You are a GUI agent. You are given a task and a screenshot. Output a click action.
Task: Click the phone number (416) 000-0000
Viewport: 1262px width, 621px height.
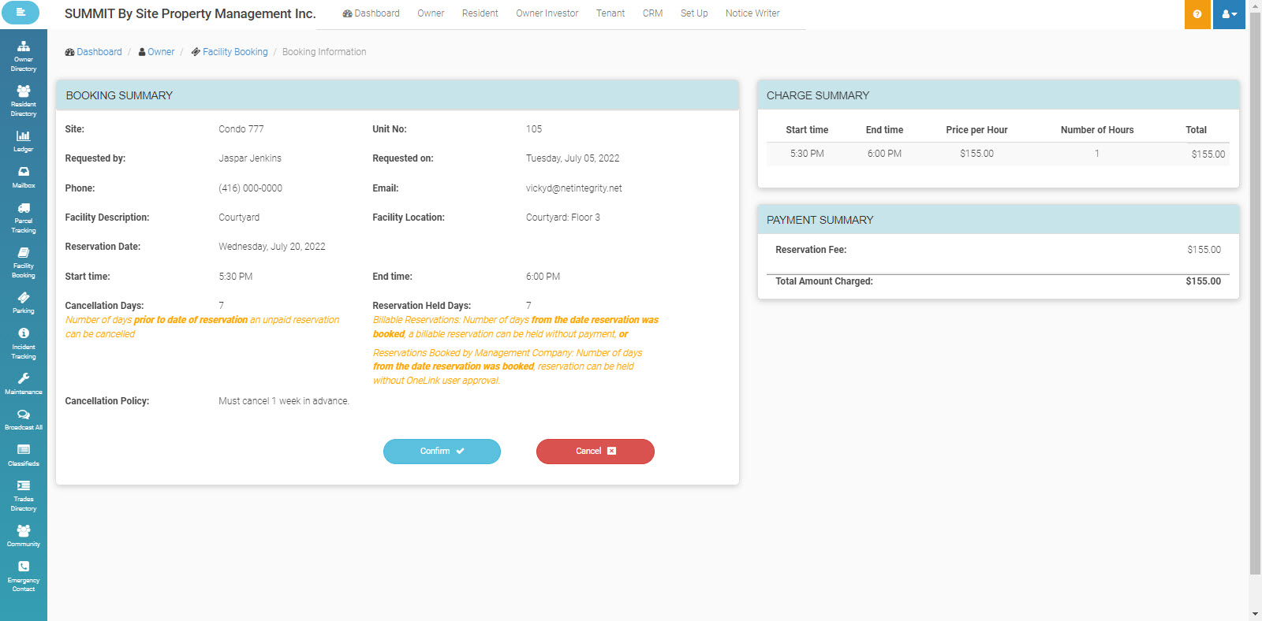250,188
